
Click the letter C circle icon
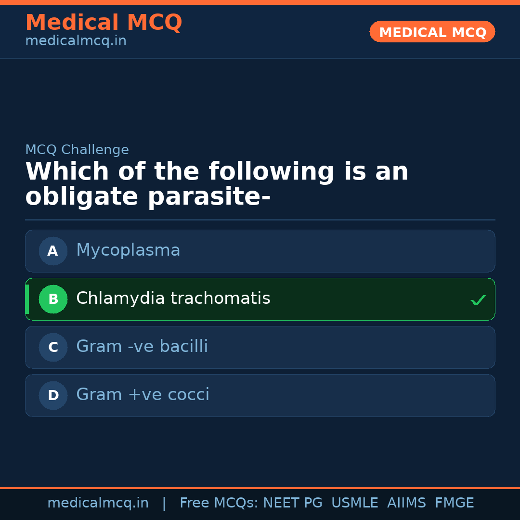(x=53, y=347)
